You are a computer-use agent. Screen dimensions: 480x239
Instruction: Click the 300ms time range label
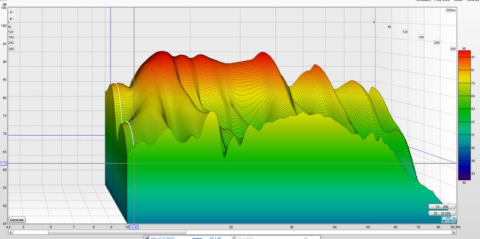point(451,10)
